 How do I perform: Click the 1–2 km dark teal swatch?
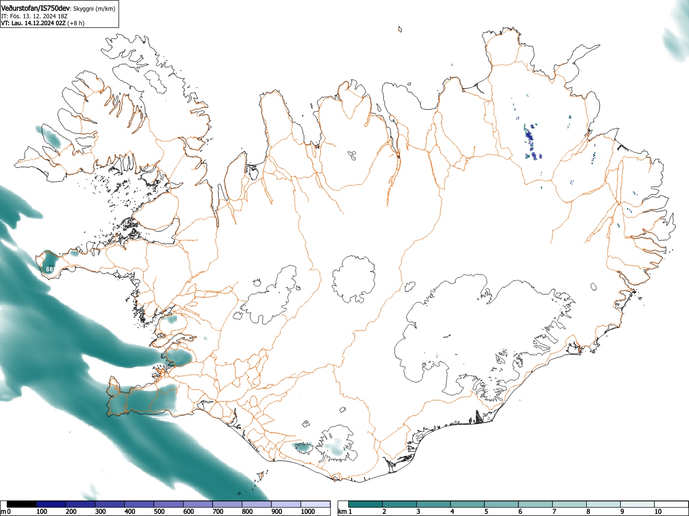(365, 504)
